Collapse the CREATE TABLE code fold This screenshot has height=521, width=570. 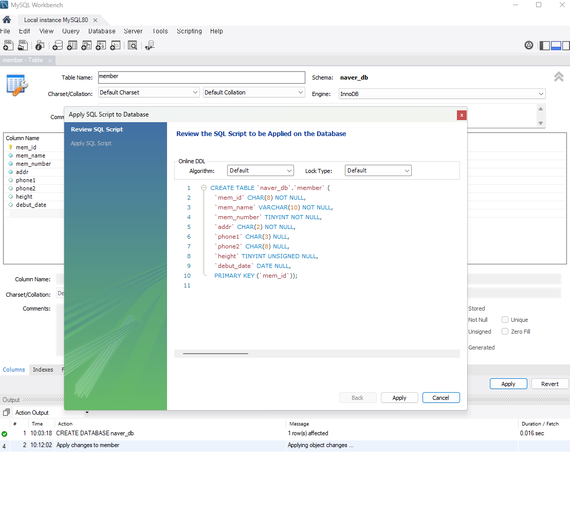tap(204, 188)
